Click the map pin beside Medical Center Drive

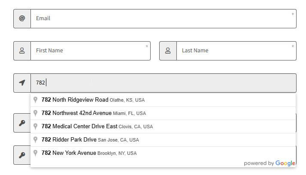[x=35, y=127]
